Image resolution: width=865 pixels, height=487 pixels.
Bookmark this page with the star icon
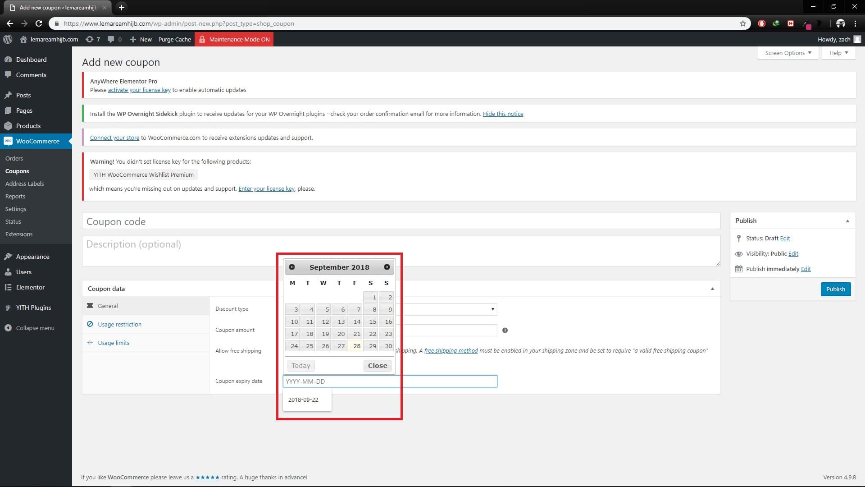pos(743,23)
